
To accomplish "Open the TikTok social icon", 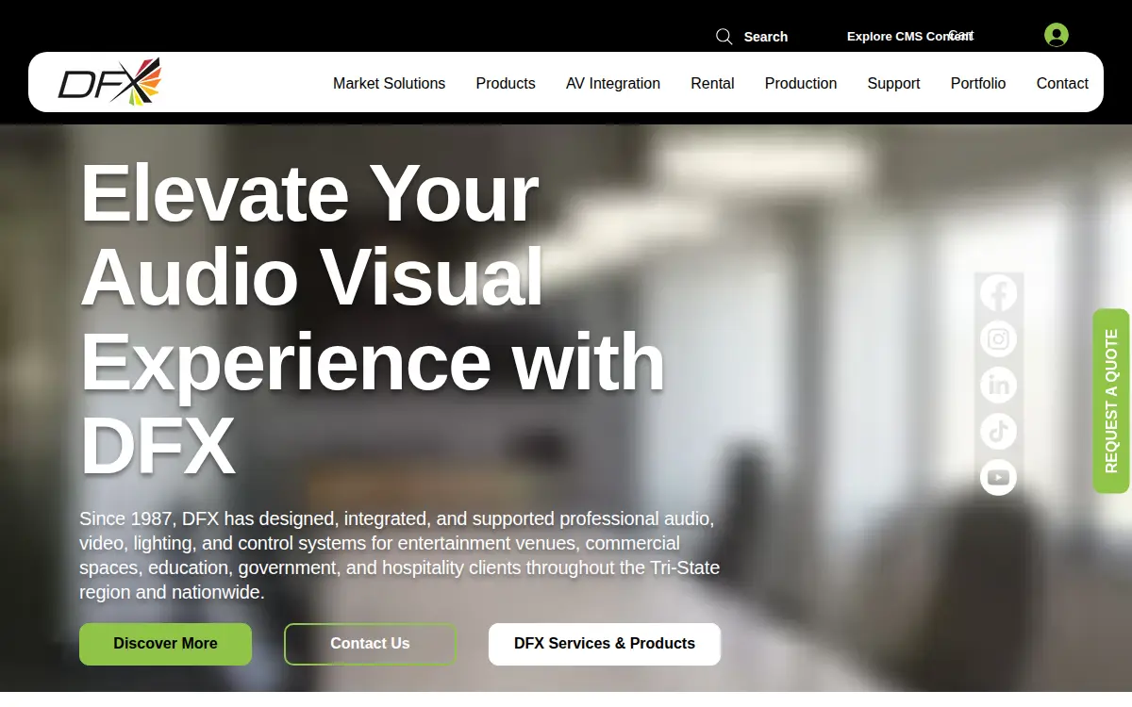I will click(x=998, y=431).
